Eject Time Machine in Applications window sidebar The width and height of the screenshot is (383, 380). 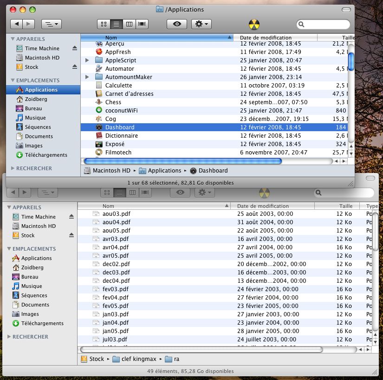pyautogui.click(x=75, y=48)
